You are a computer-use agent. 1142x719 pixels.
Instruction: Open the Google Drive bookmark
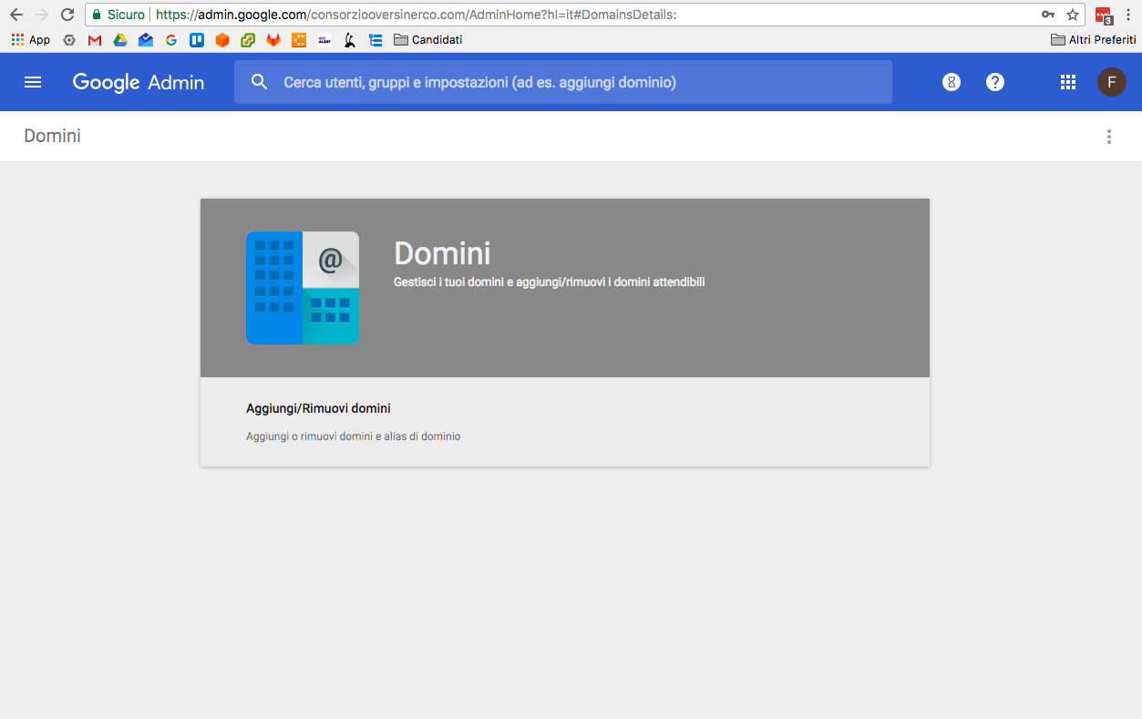tap(120, 40)
